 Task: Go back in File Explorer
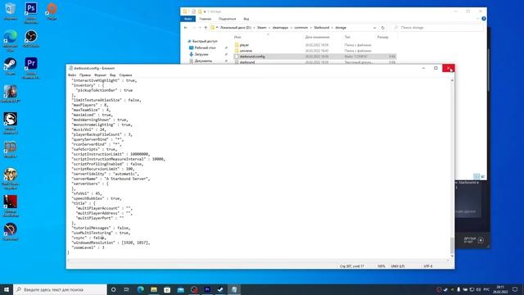(x=186, y=28)
